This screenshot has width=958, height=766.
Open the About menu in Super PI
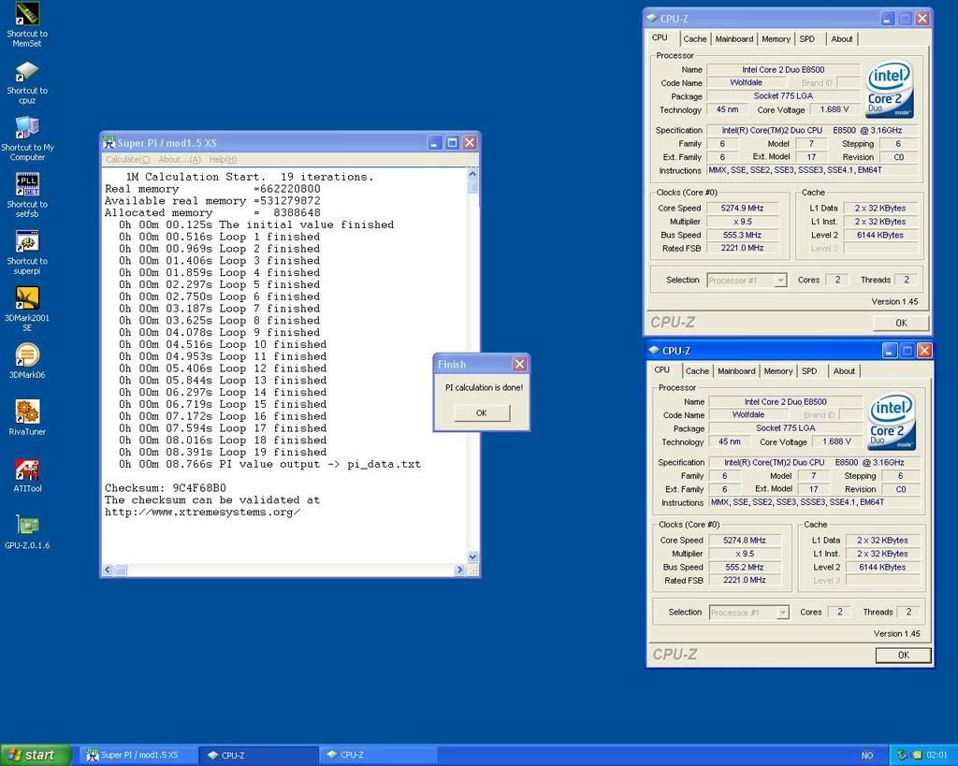(179, 159)
